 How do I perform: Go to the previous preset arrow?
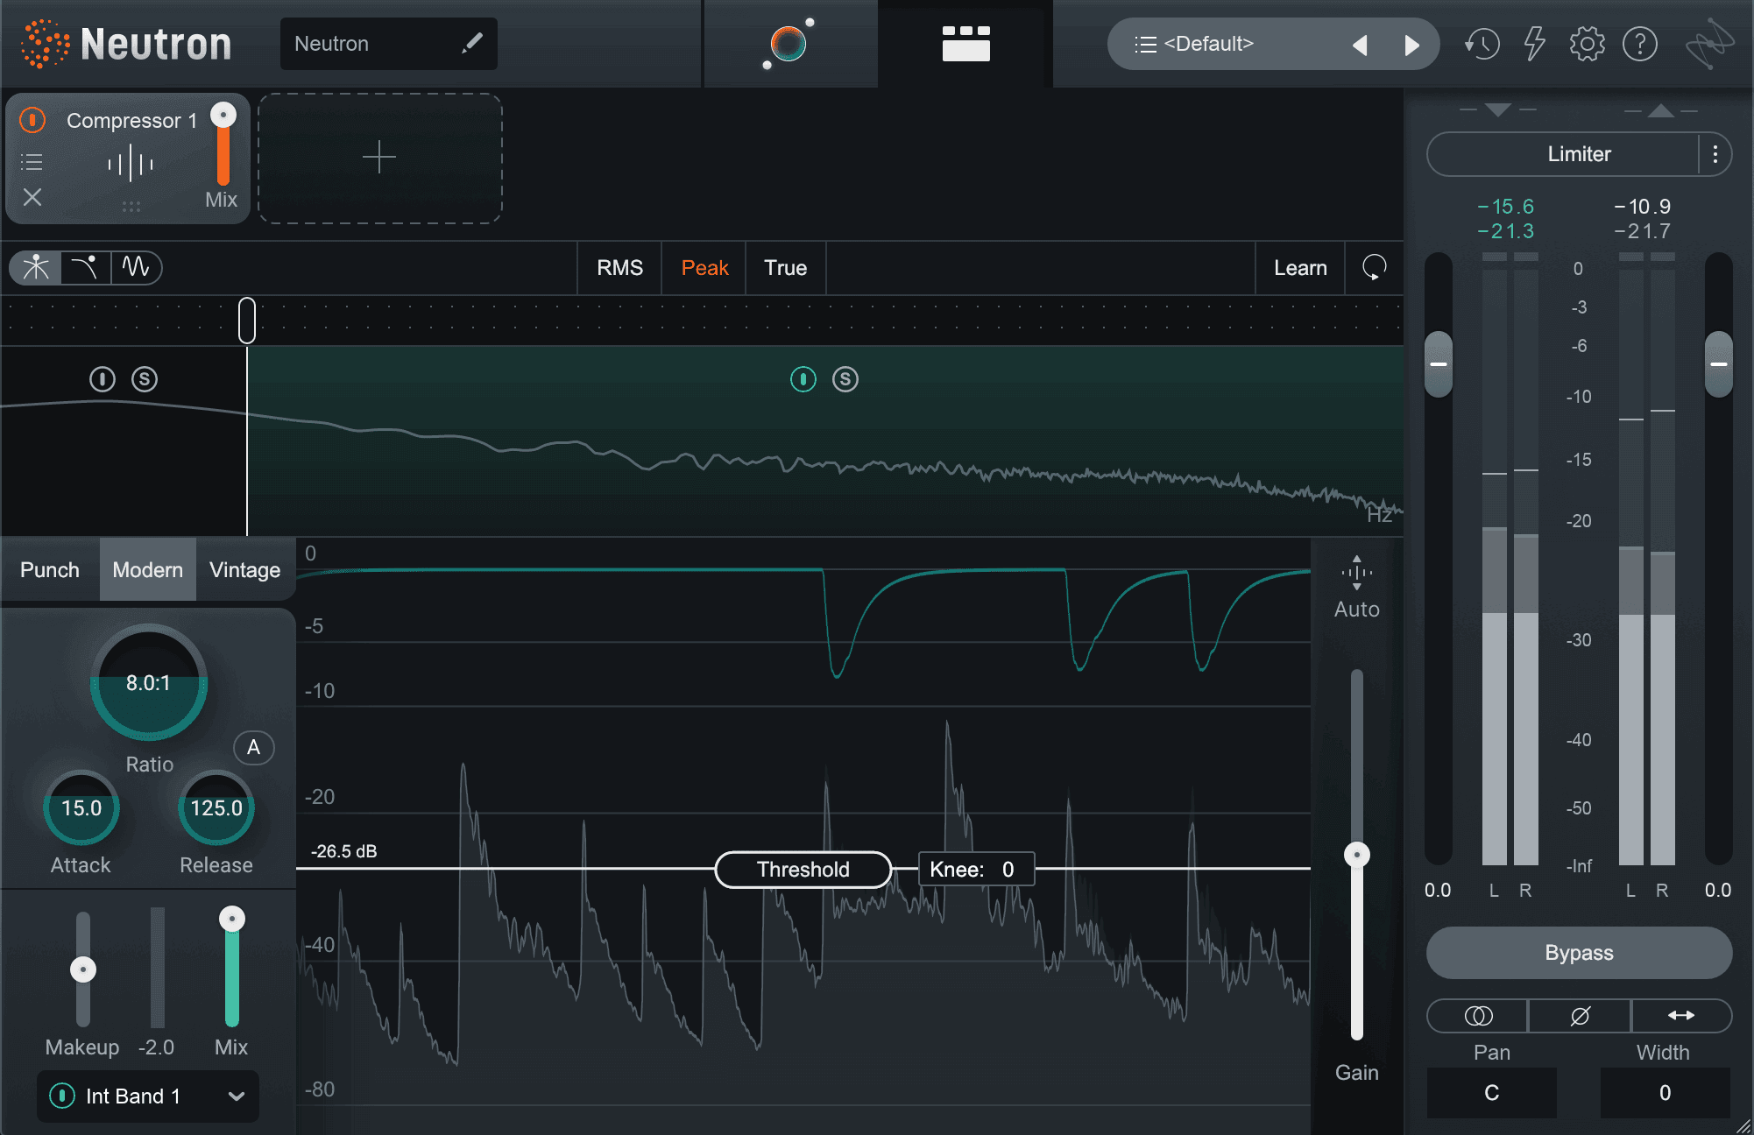(x=1360, y=45)
